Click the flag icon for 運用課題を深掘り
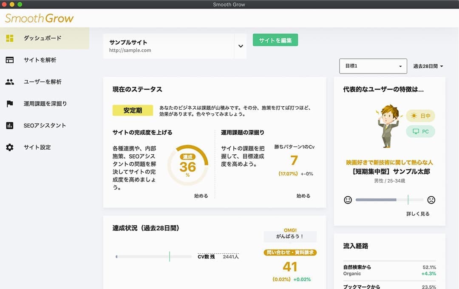This screenshot has height=289, width=459. click(x=10, y=104)
